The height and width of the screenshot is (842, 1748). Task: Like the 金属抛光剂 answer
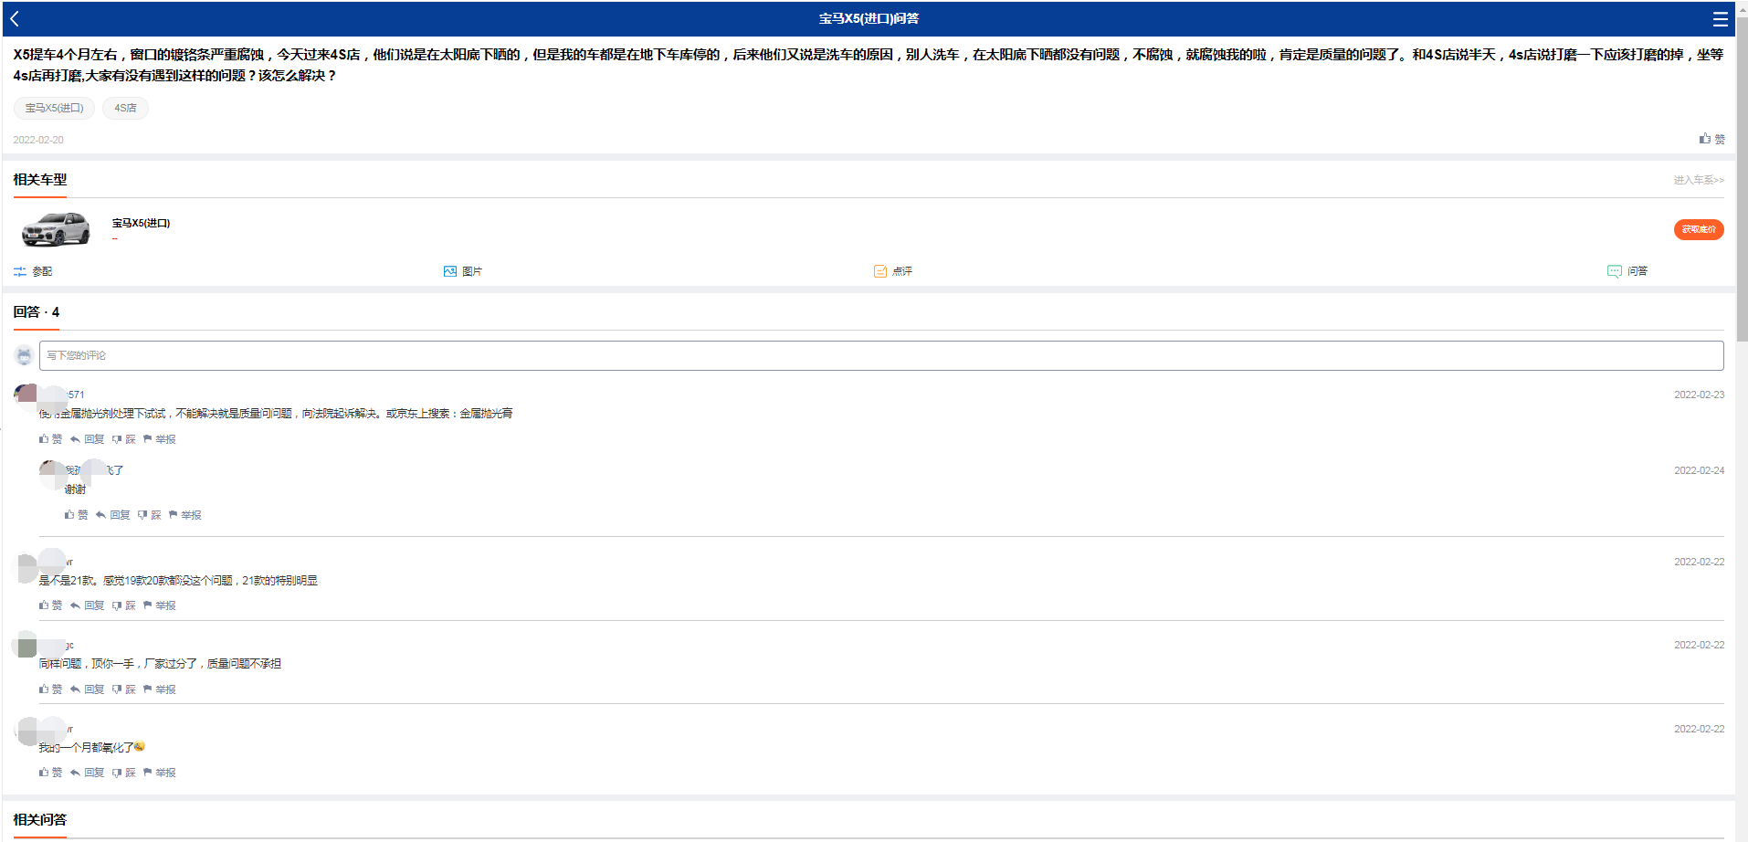(x=51, y=439)
